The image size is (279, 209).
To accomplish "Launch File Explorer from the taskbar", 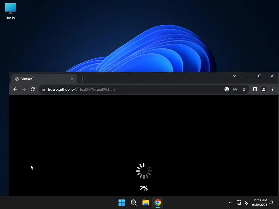I will (x=146, y=202).
